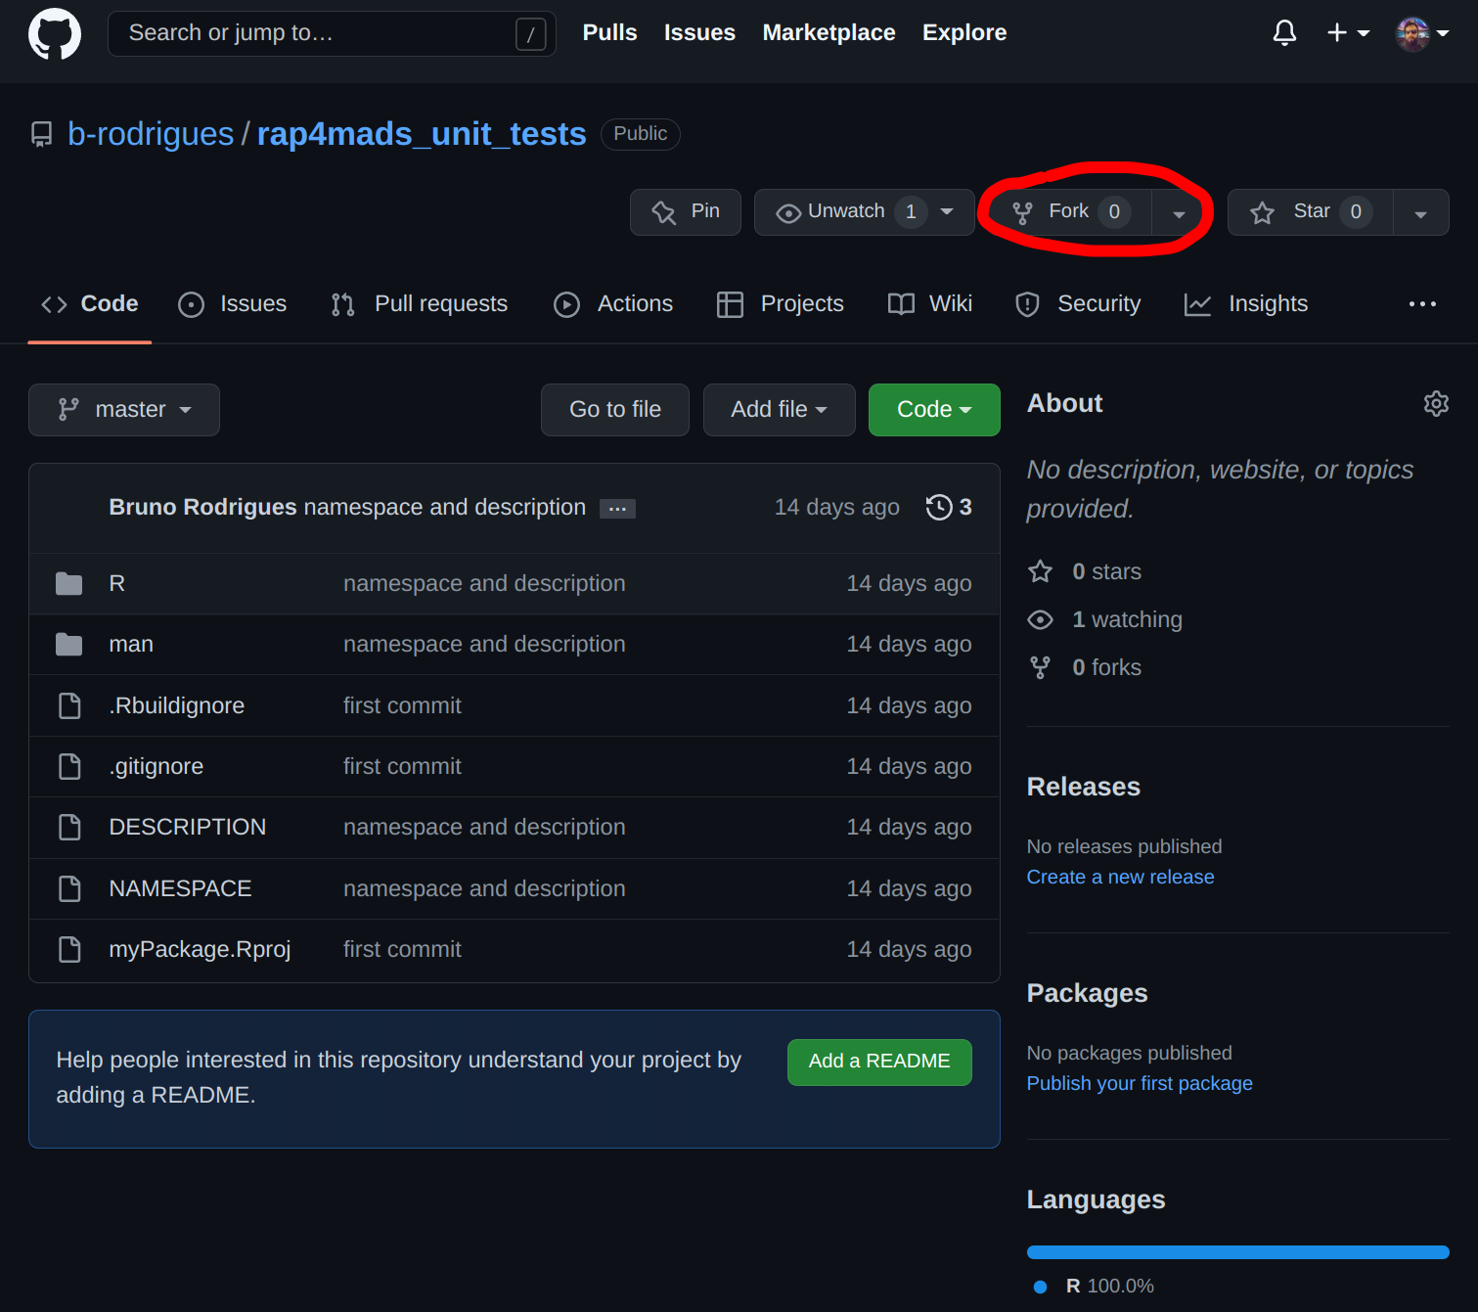This screenshot has width=1478, height=1312.
Task: Star the repository
Action: (1311, 212)
